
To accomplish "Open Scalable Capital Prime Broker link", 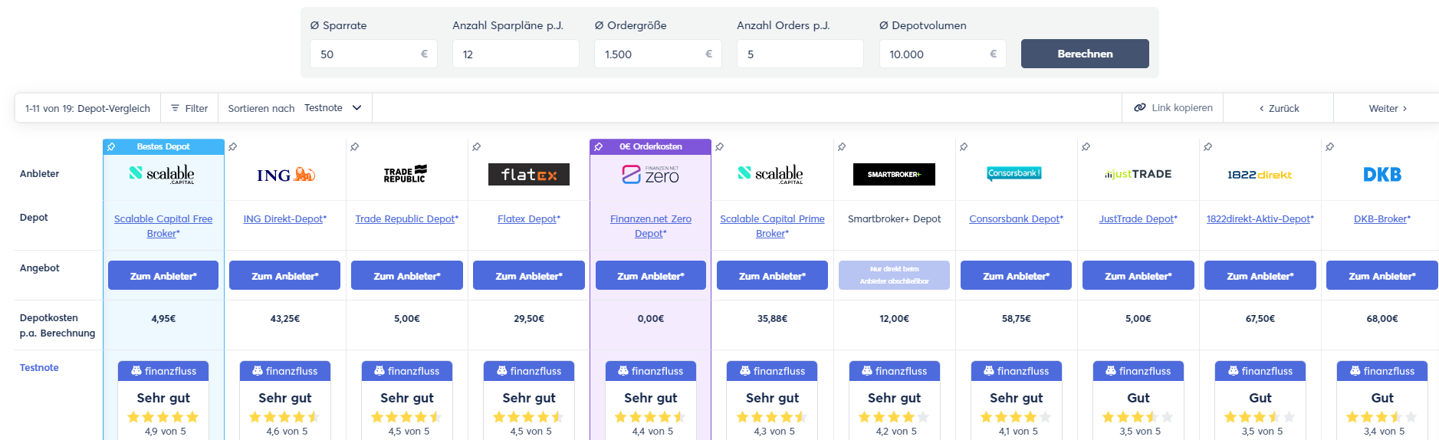I will coord(772,226).
